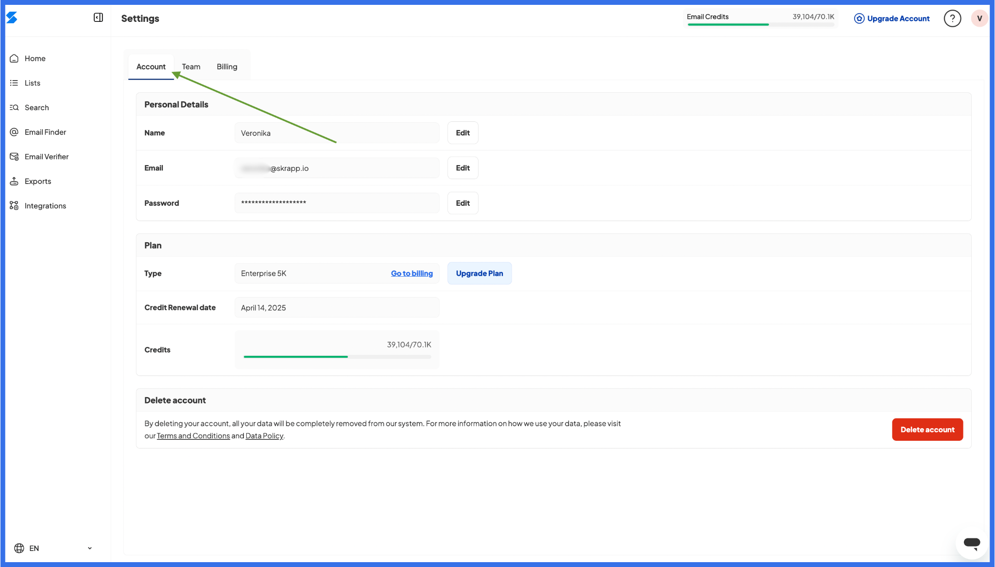The width and height of the screenshot is (995, 567).
Task: Click the Personal Details heading
Action: (x=176, y=104)
